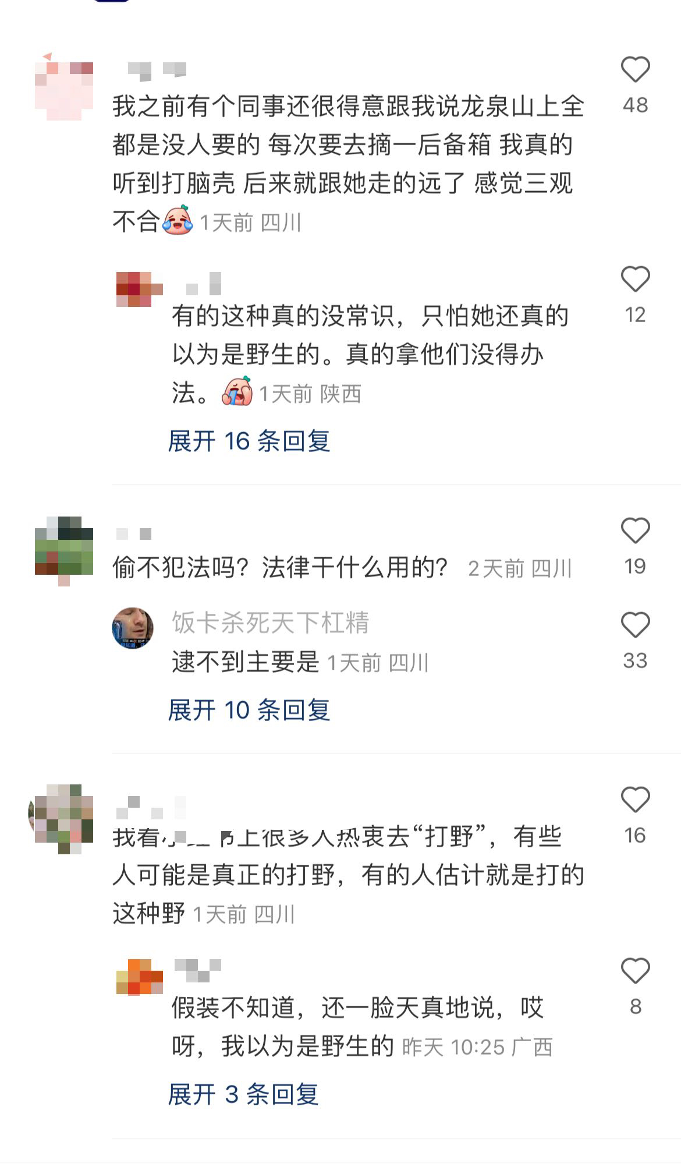Like the comment with 48 likes
This screenshot has width=681, height=1167.
(x=635, y=70)
